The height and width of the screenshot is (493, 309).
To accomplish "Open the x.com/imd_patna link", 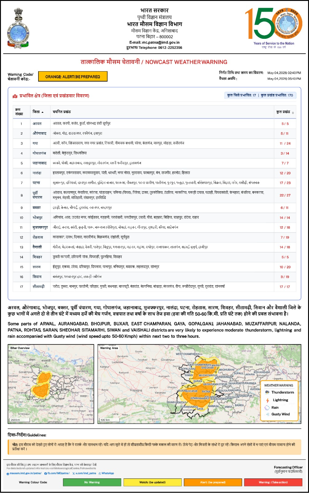I will pyautogui.click(x=86, y=473).
